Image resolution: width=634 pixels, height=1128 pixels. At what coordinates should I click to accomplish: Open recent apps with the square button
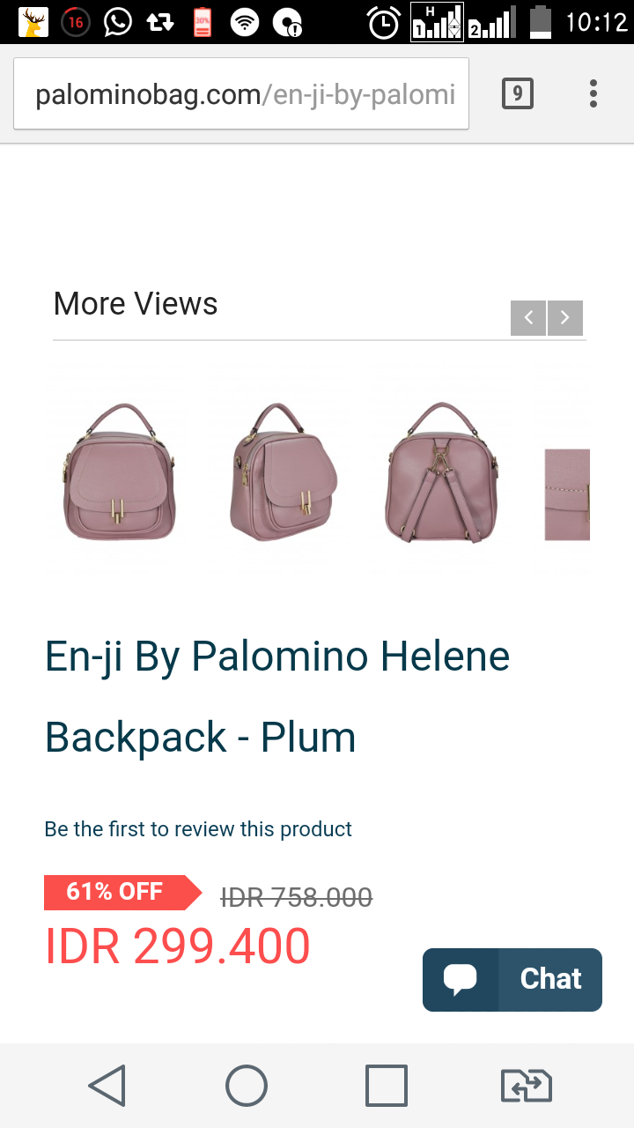[x=387, y=1085]
